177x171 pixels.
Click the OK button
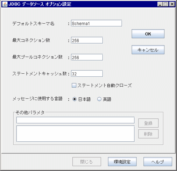click(x=148, y=34)
